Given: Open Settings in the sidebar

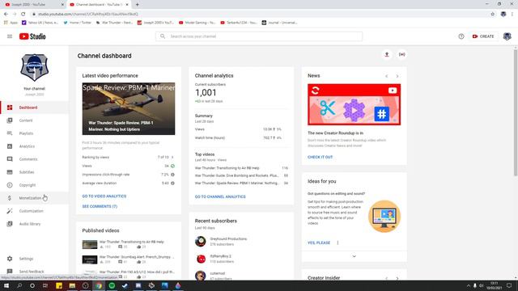Looking at the screenshot, I should pos(34,259).
